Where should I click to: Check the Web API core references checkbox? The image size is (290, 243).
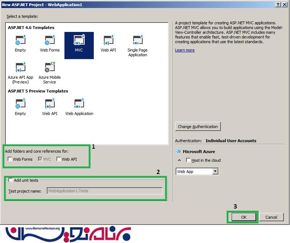coord(59,159)
